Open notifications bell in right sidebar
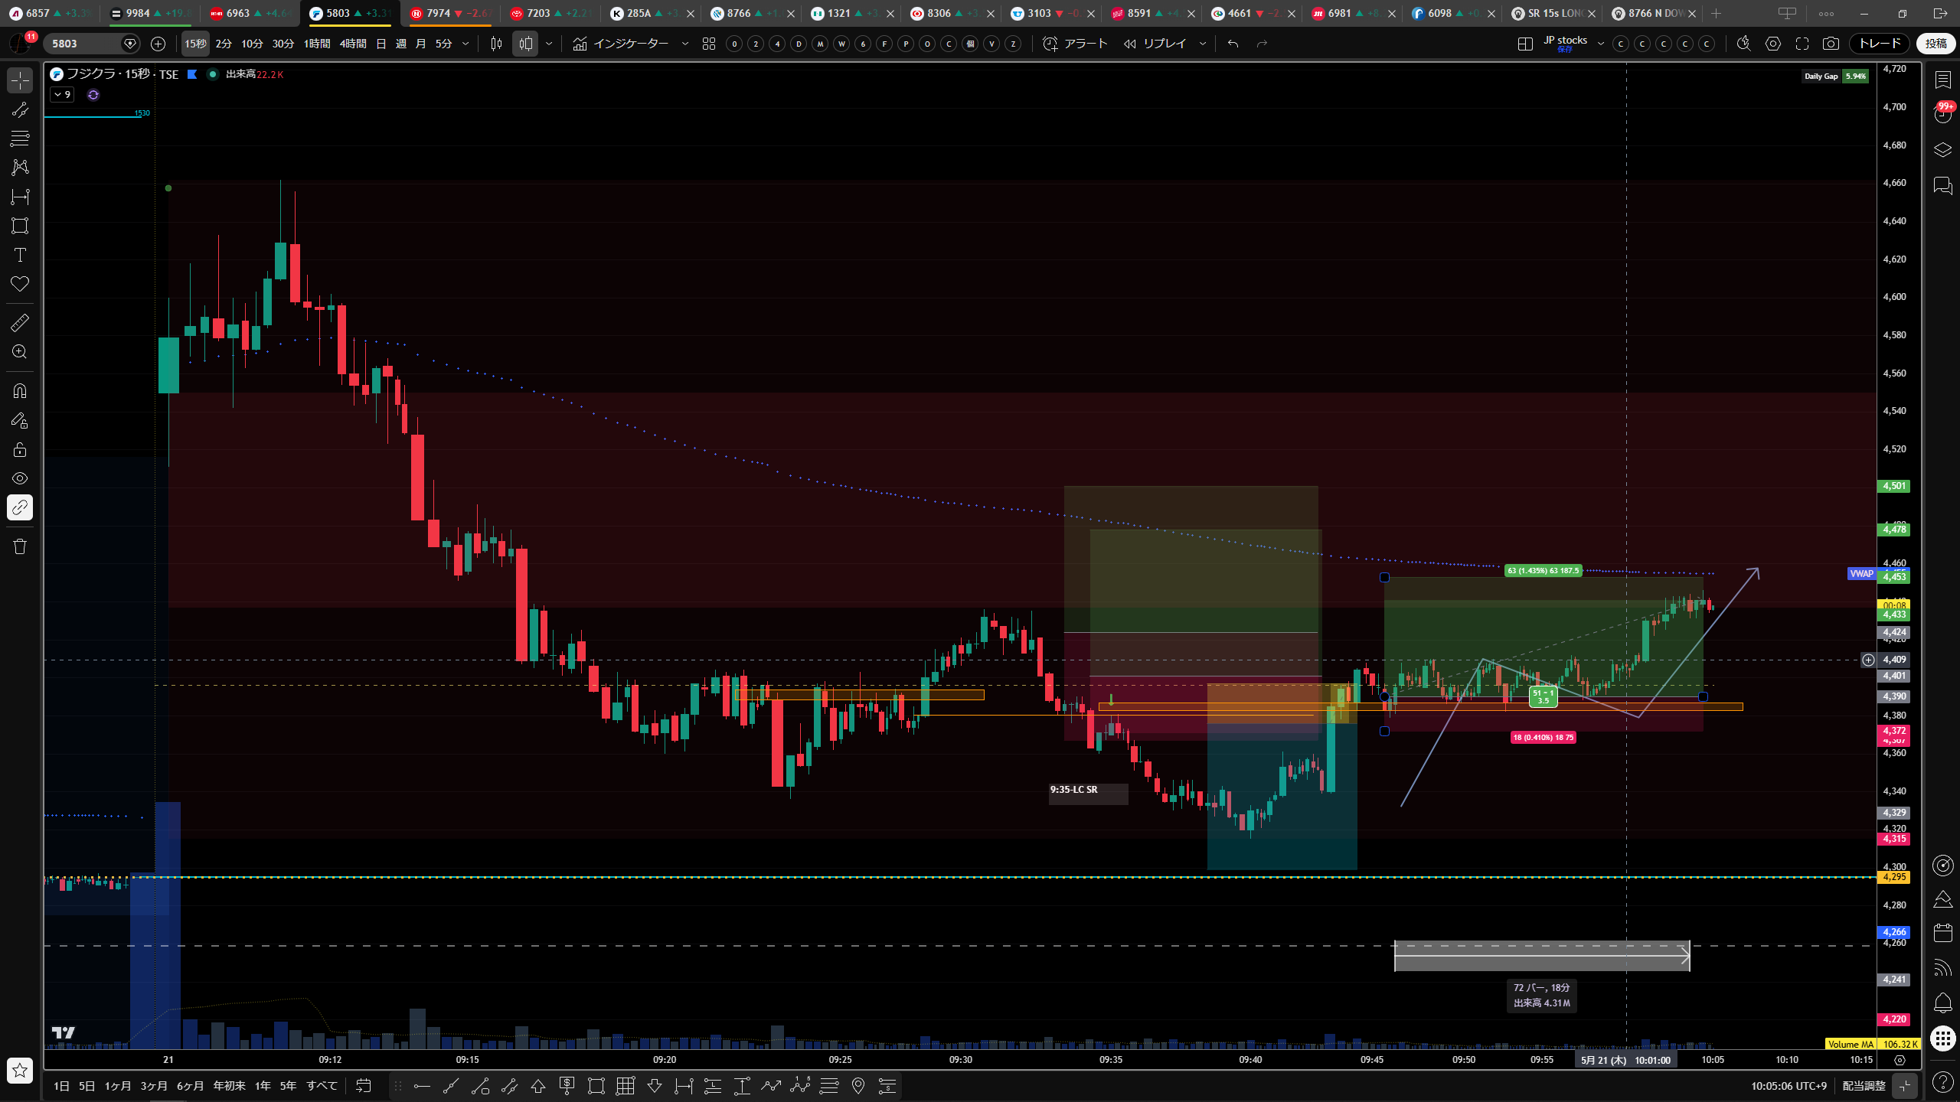 [x=1942, y=1003]
